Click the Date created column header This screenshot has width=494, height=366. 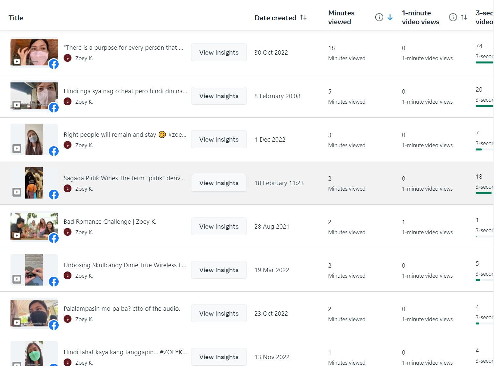click(275, 18)
